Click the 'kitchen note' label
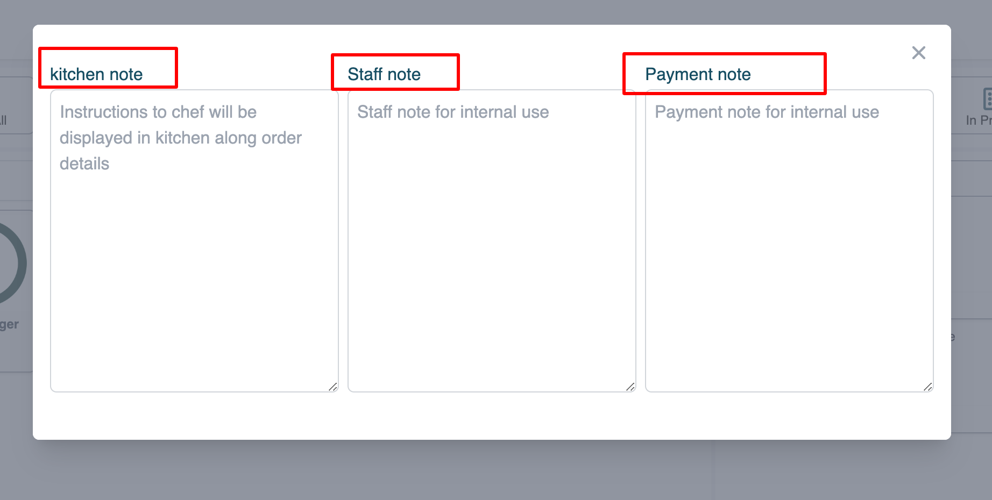Image resolution: width=992 pixels, height=500 pixels. tap(96, 74)
